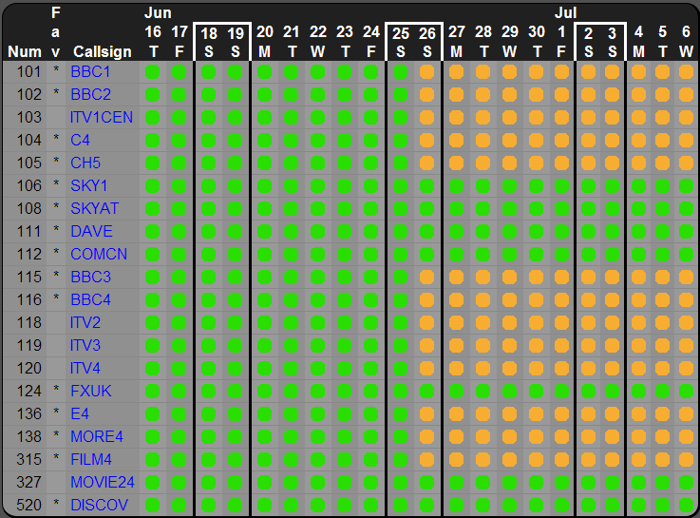Click green dot for C4 on Jun 18
Viewport: 700px width, 518px height.
(x=209, y=141)
